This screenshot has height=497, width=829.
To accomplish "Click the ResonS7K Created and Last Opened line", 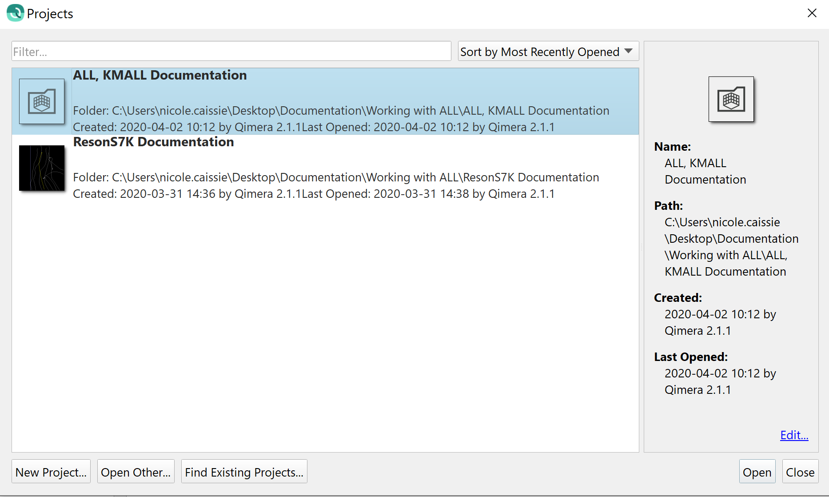I will pyautogui.click(x=314, y=194).
